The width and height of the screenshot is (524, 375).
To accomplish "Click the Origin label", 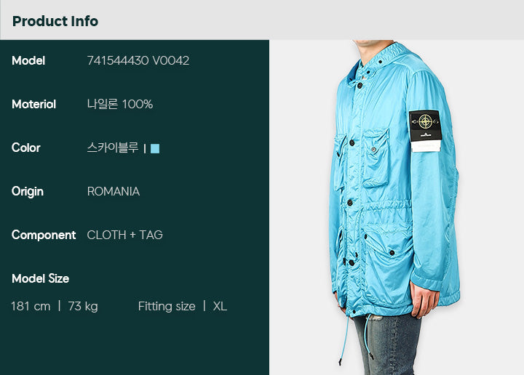I will pos(28,192).
